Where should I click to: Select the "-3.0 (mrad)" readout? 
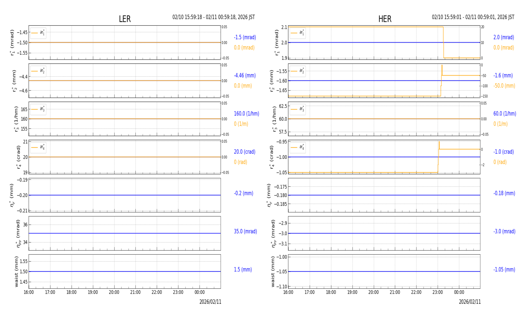click(x=504, y=232)
